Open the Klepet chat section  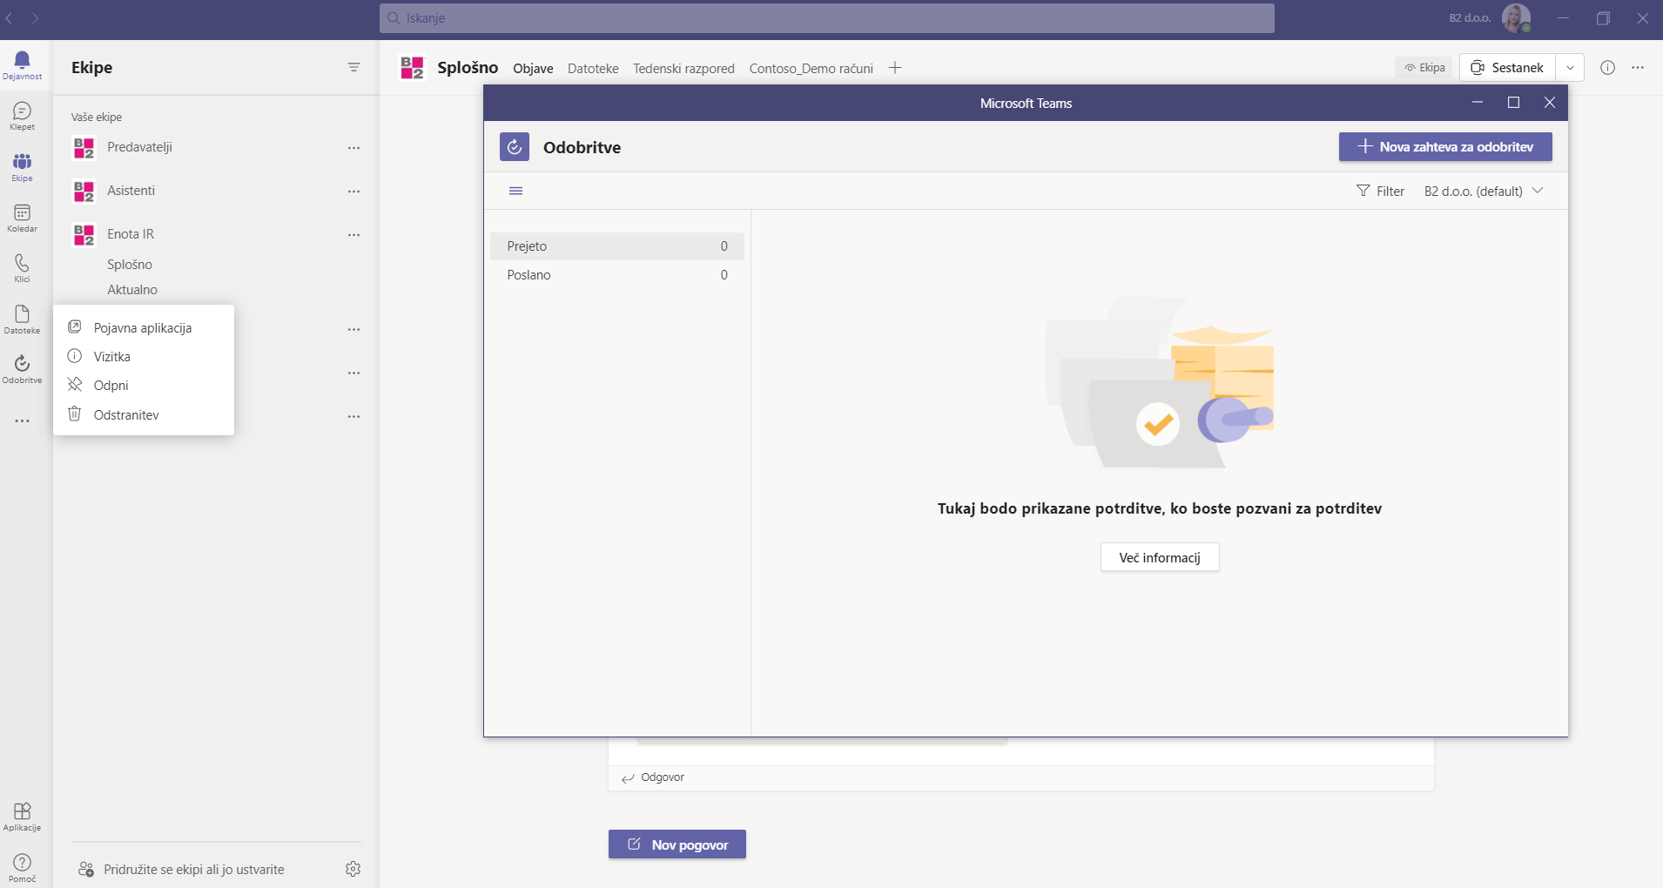pos(22,116)
